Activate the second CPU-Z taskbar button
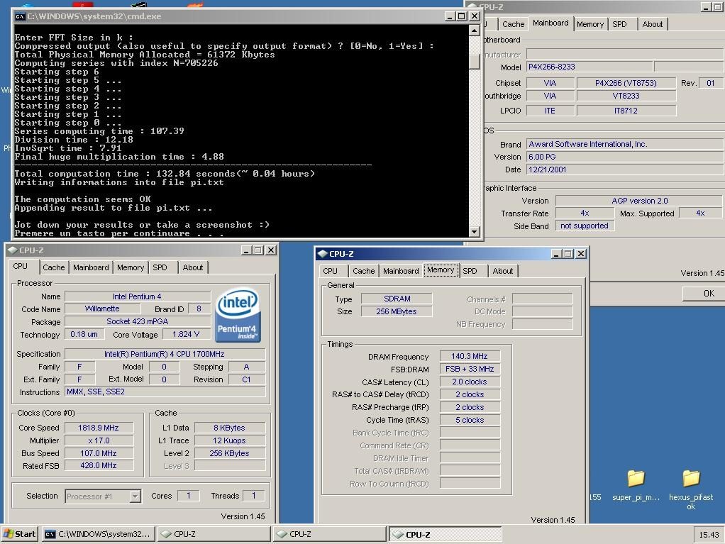Screen dimensions: 725x544 pos(330,534)
